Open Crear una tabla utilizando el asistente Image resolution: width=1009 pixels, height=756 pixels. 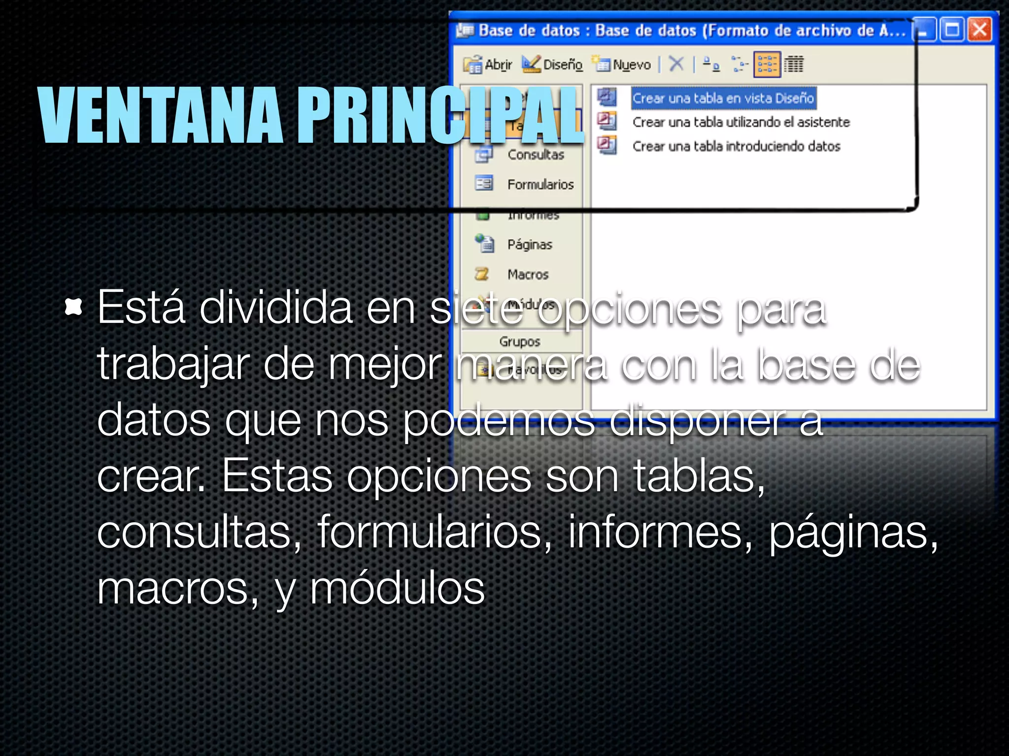click(740, 122)
